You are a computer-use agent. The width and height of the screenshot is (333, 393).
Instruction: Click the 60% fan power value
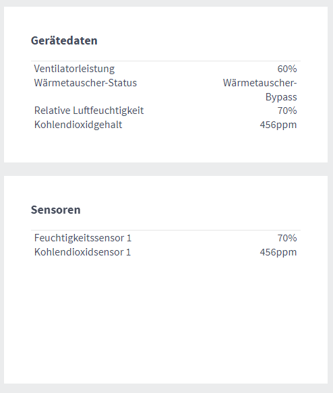click(x=287, y=69)
